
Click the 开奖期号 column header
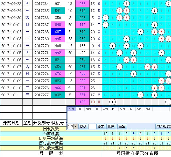[x=41, y=123]
